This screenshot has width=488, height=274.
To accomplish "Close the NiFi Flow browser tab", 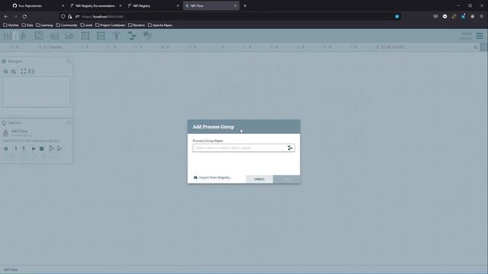I will pos(236,5).
